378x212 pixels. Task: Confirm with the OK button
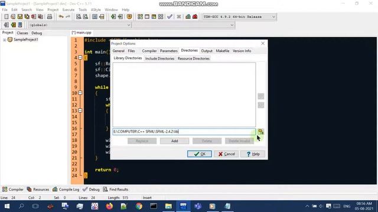[200, 154]
